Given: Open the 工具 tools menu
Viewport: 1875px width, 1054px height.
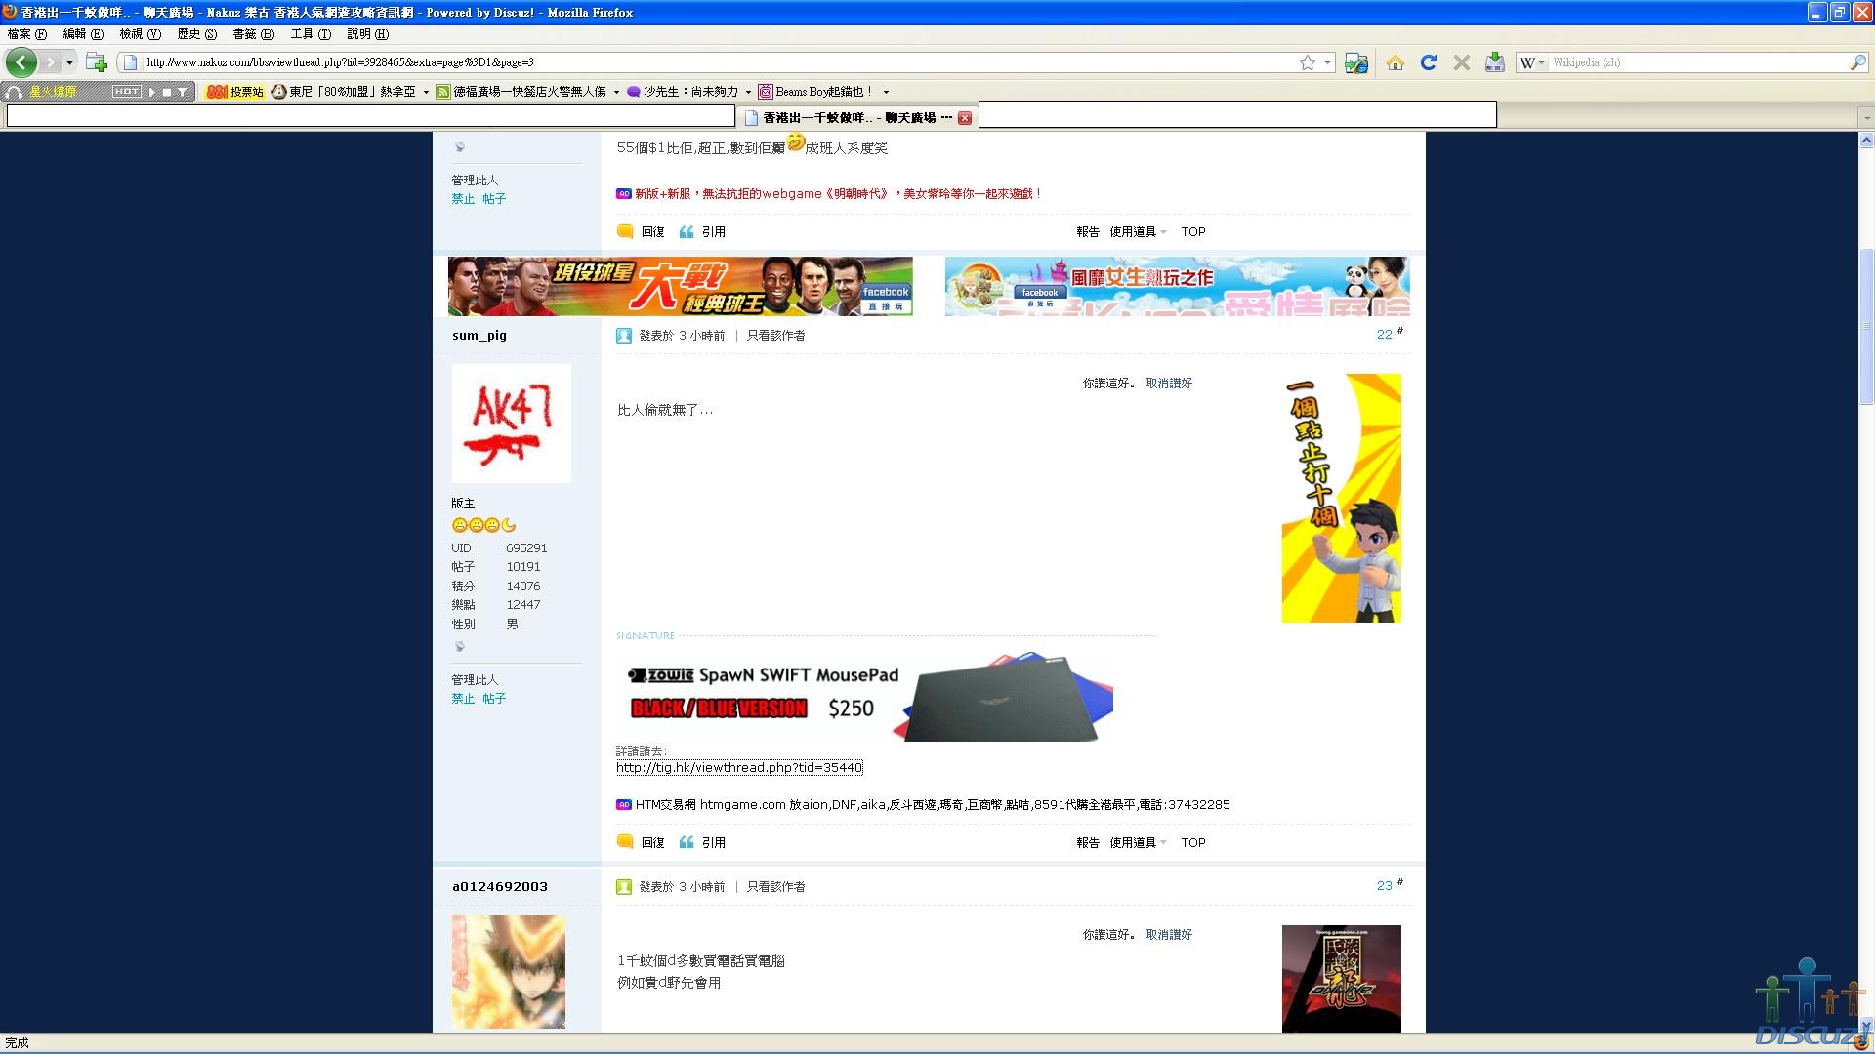Looking at the screenshot, I should tap(310, 34).
